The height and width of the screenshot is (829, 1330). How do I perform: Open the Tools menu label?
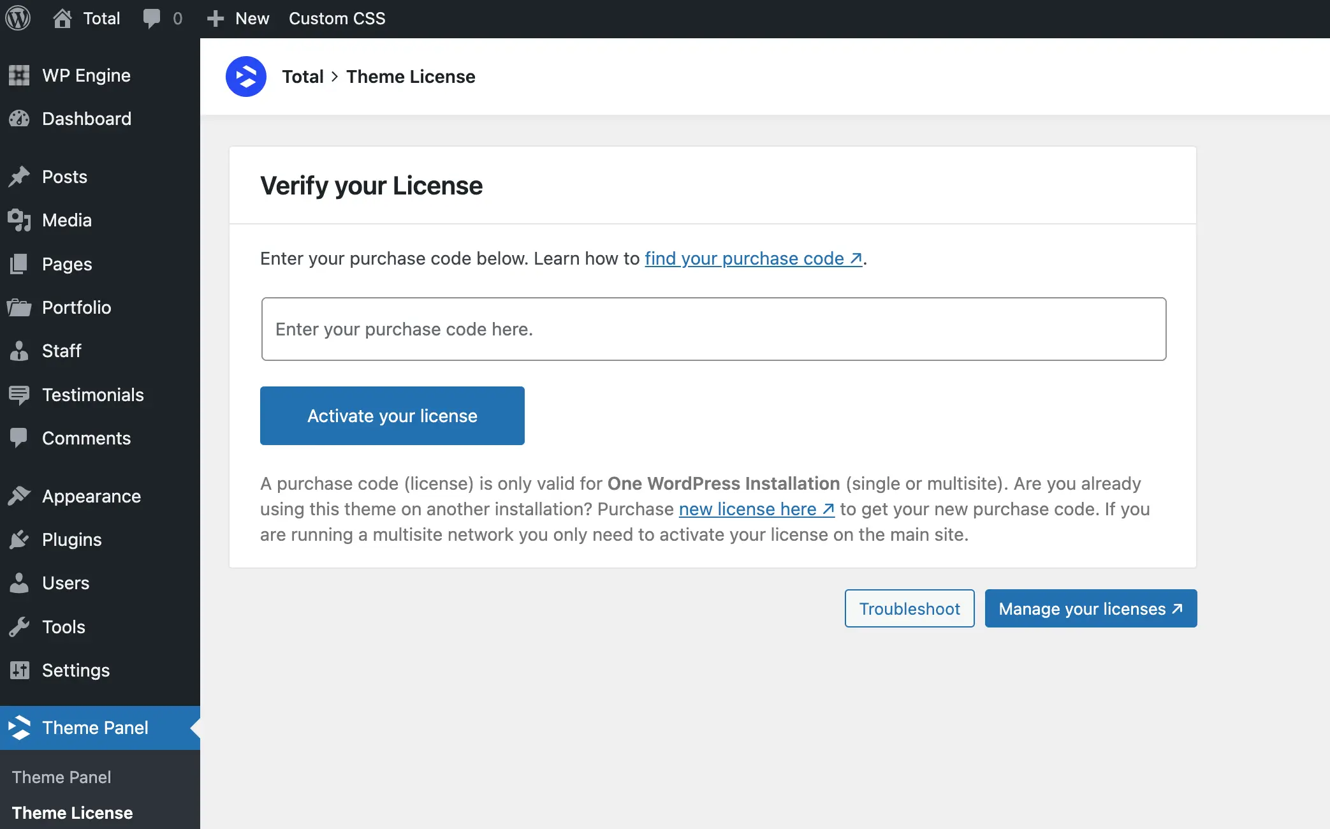(64, 627)
